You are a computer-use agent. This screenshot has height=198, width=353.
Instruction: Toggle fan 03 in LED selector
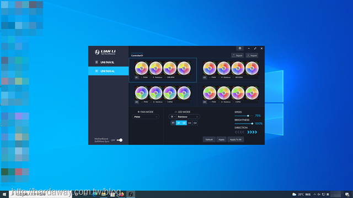(x=190, y=123)
